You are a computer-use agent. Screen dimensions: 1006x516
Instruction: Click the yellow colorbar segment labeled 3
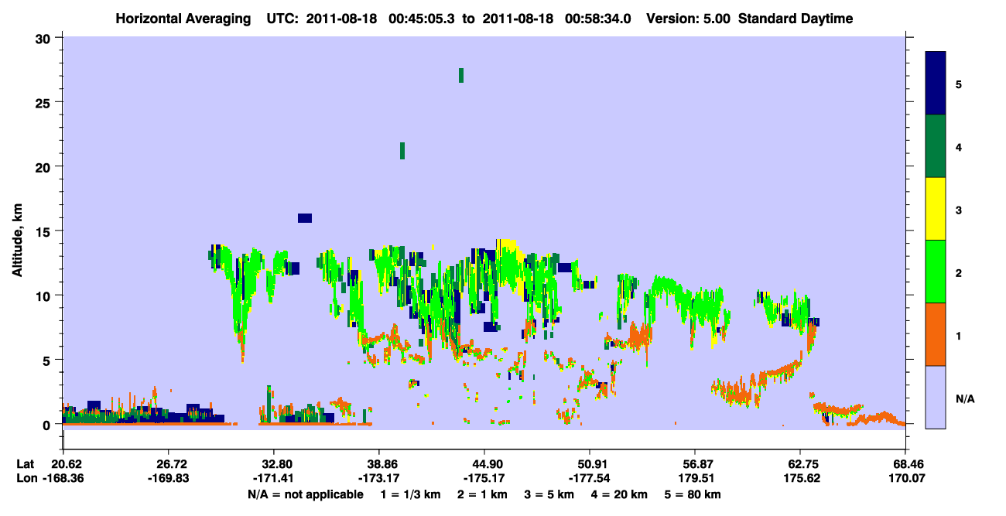pos(936,208)
